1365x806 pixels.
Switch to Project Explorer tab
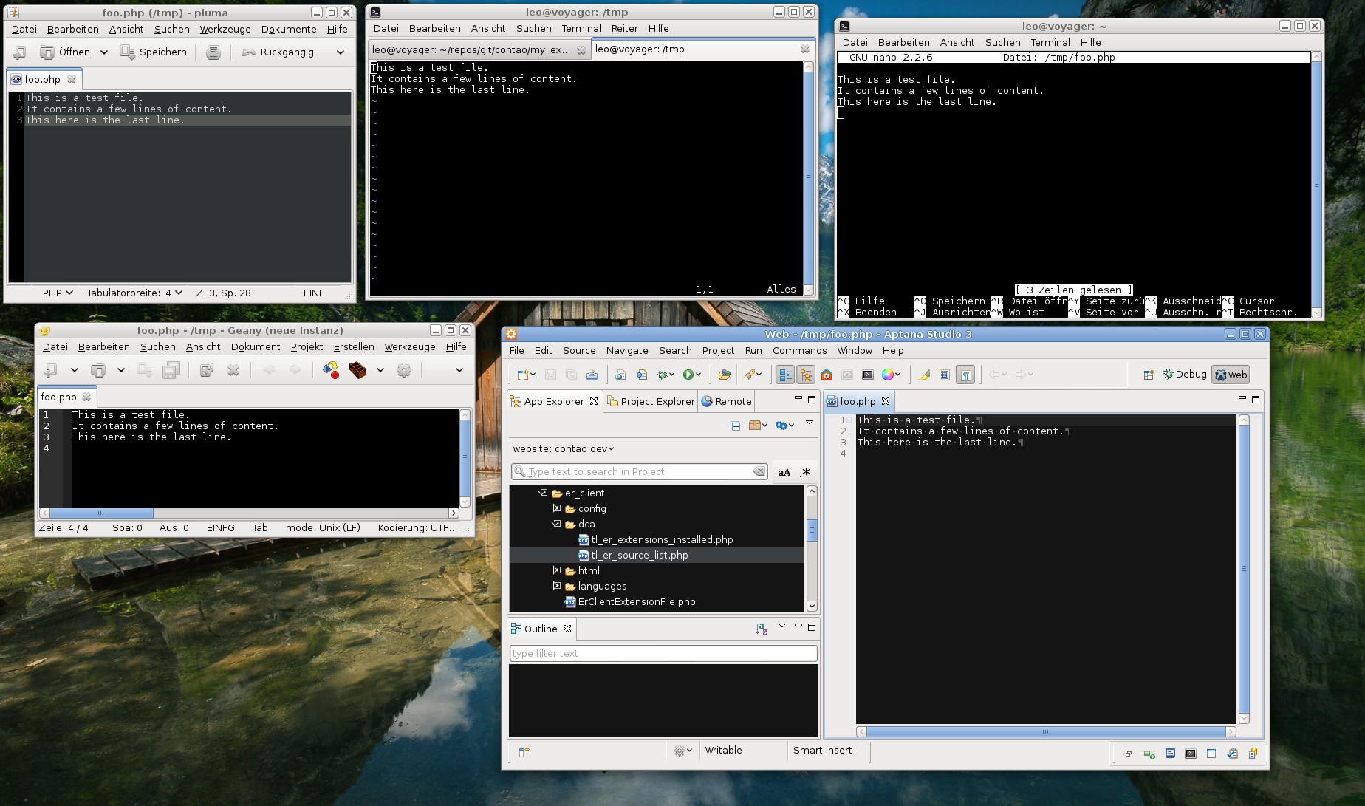(651, 401)
